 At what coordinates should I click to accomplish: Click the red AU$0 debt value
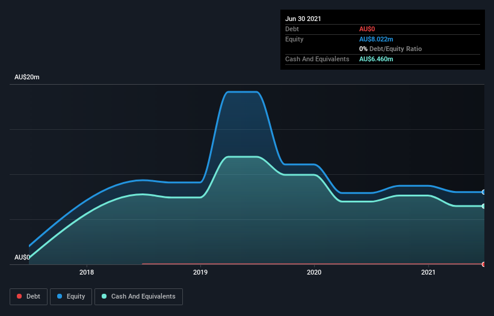367,29
